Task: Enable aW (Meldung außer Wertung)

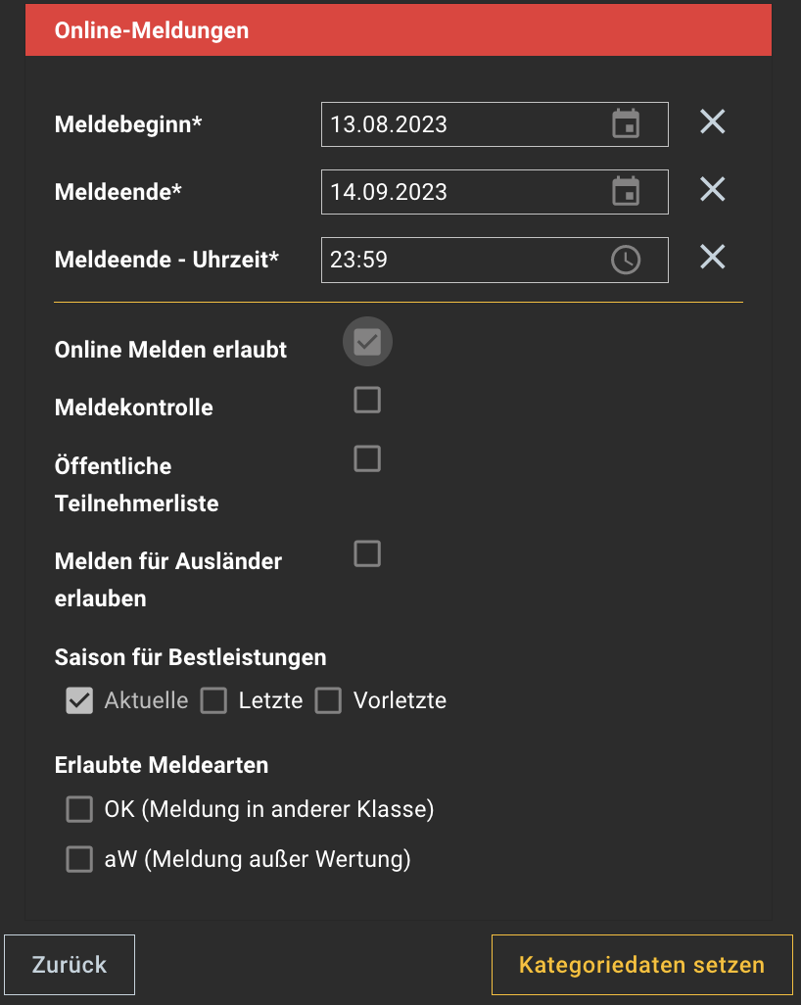Action: coord(79,860)
